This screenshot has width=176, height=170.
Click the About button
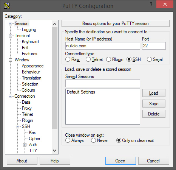22,161
